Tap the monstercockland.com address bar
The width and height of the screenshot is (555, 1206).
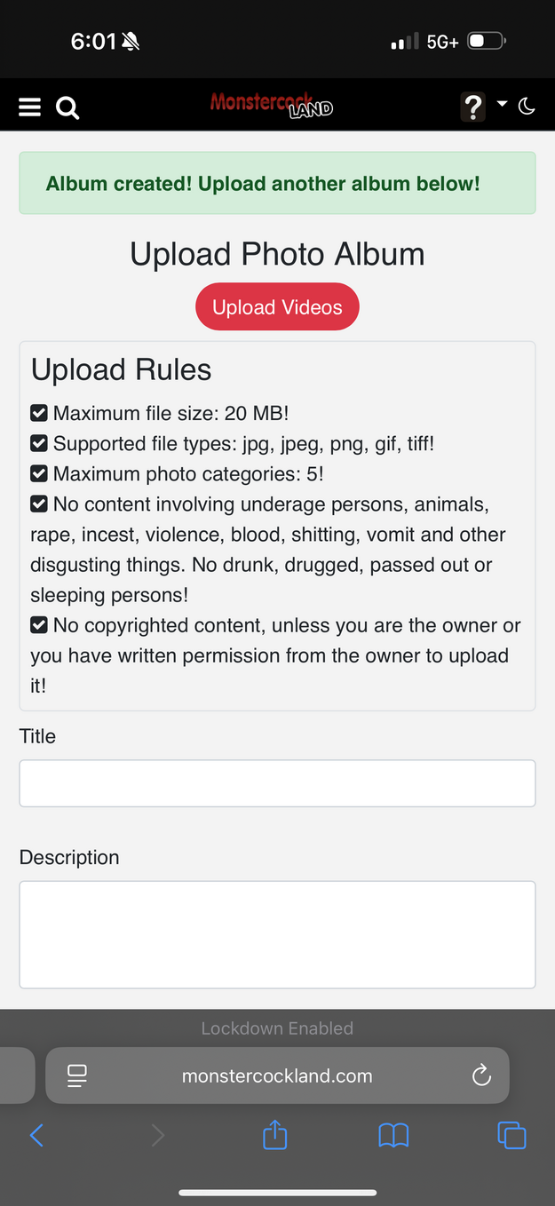pos(277,1076)
